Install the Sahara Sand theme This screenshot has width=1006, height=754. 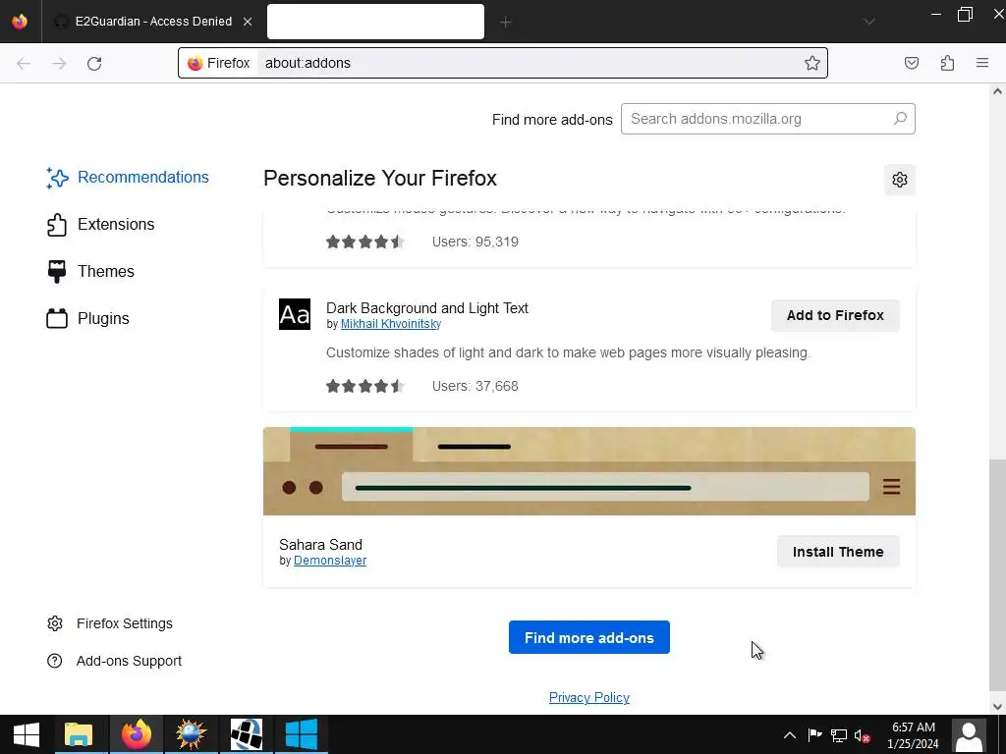[x=838, y=552]
